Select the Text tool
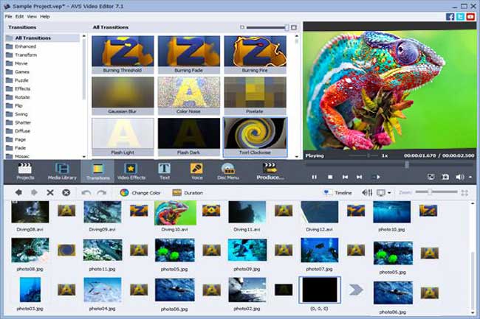Image resolution: width=480 pixels, height=319 pixels. [164, 170]
